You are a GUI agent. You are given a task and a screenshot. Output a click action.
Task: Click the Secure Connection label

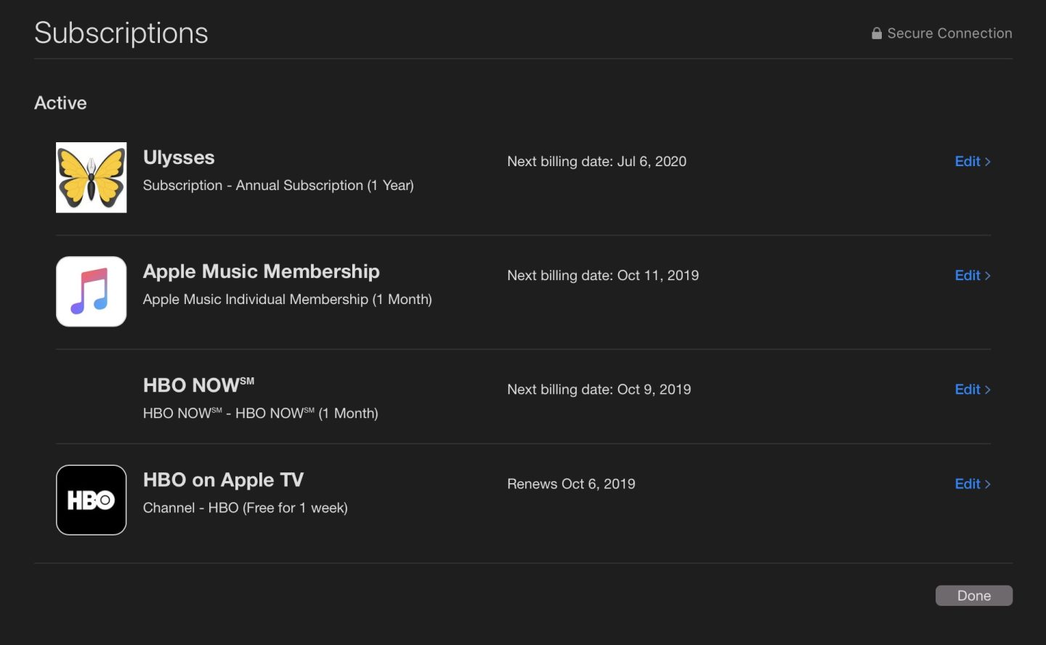949,33
